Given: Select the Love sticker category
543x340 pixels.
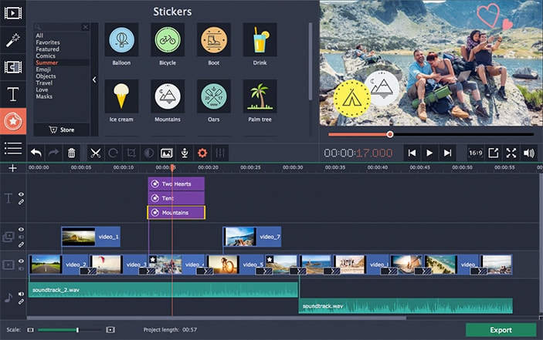Looking at the screenshot, I should pyautogui.click(x=42, y=90).
